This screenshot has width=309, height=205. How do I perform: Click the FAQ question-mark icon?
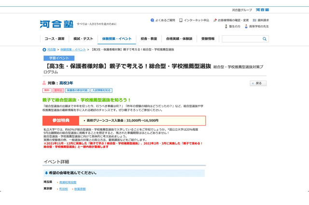[x=152, y=20]
